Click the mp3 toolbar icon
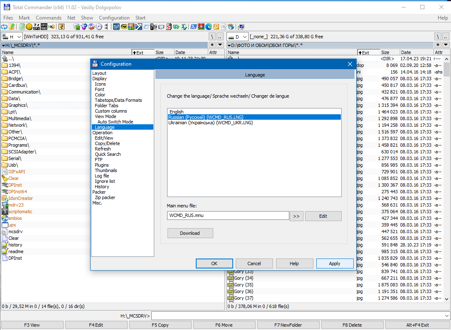The height and width of the screenshot is (330, 451). pos(116,27)
